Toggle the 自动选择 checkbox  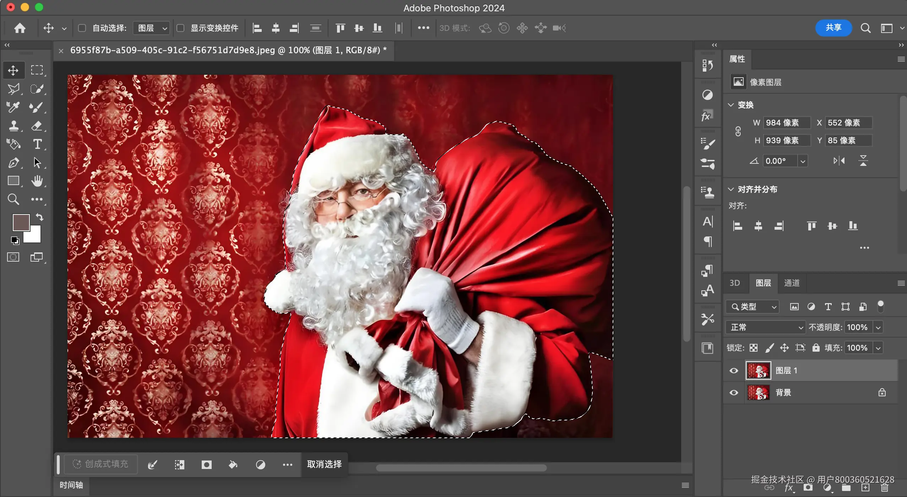coord(82,28)
